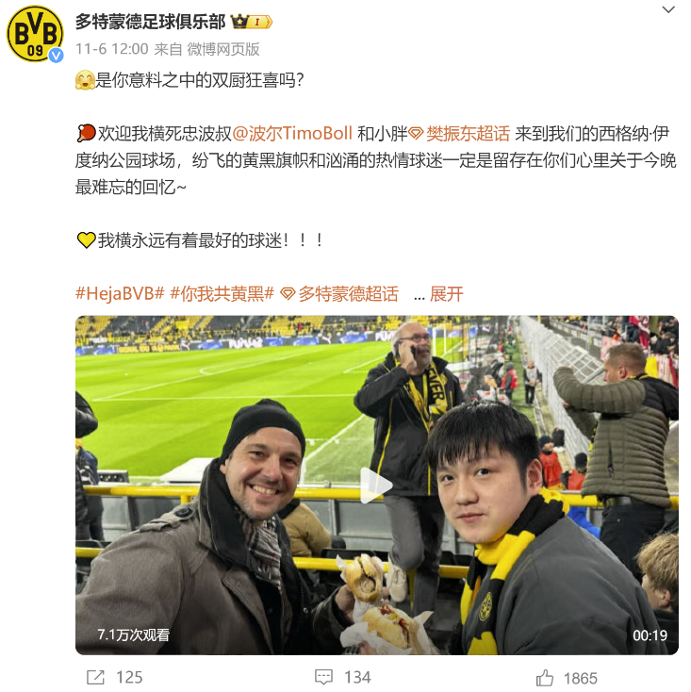Play the stadium video
Screen dimensions: 691x692
(377, 485)
